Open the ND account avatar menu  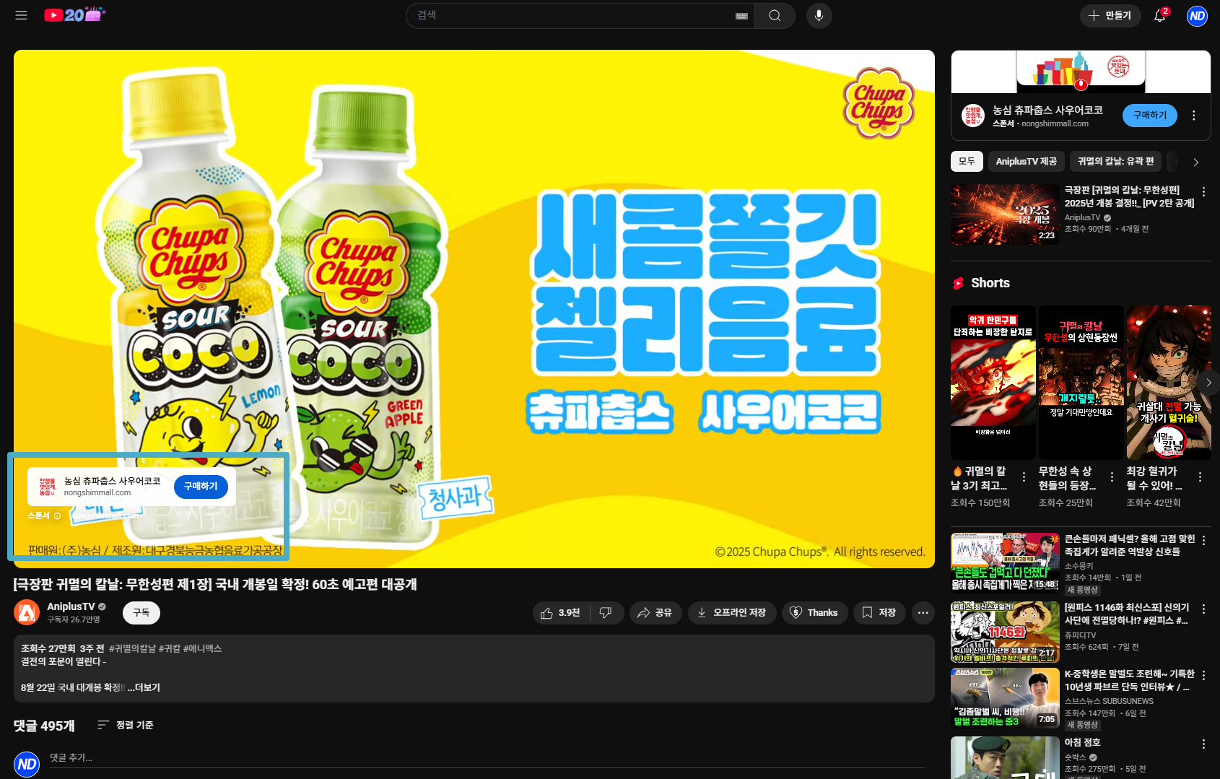pos(1197,15)
